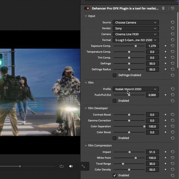Viewport: 179px width, 179px height.
Task: Delete the Dehancer Pro OFX plugin with trash icon
Action: click(x=163, y=8)
